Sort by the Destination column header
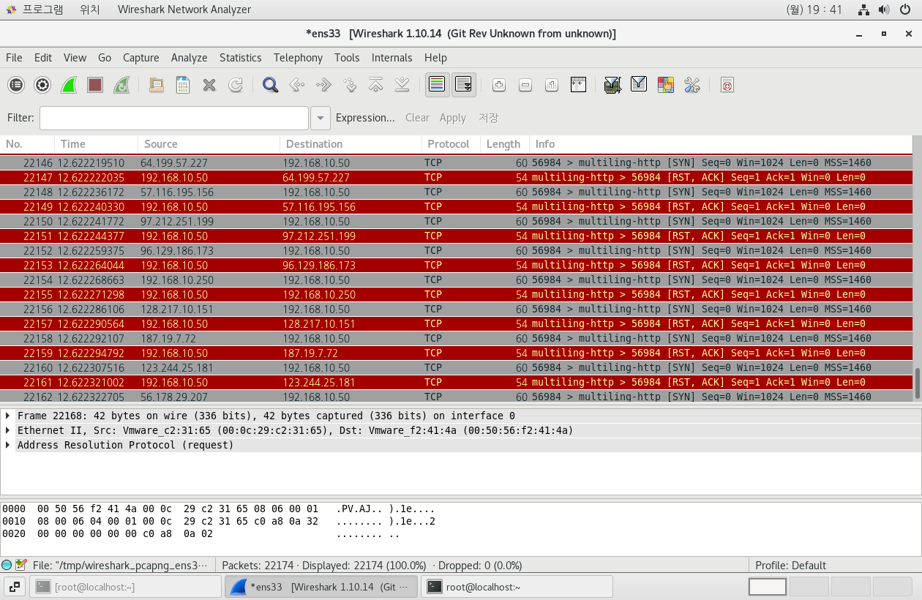 pos(351,144)
